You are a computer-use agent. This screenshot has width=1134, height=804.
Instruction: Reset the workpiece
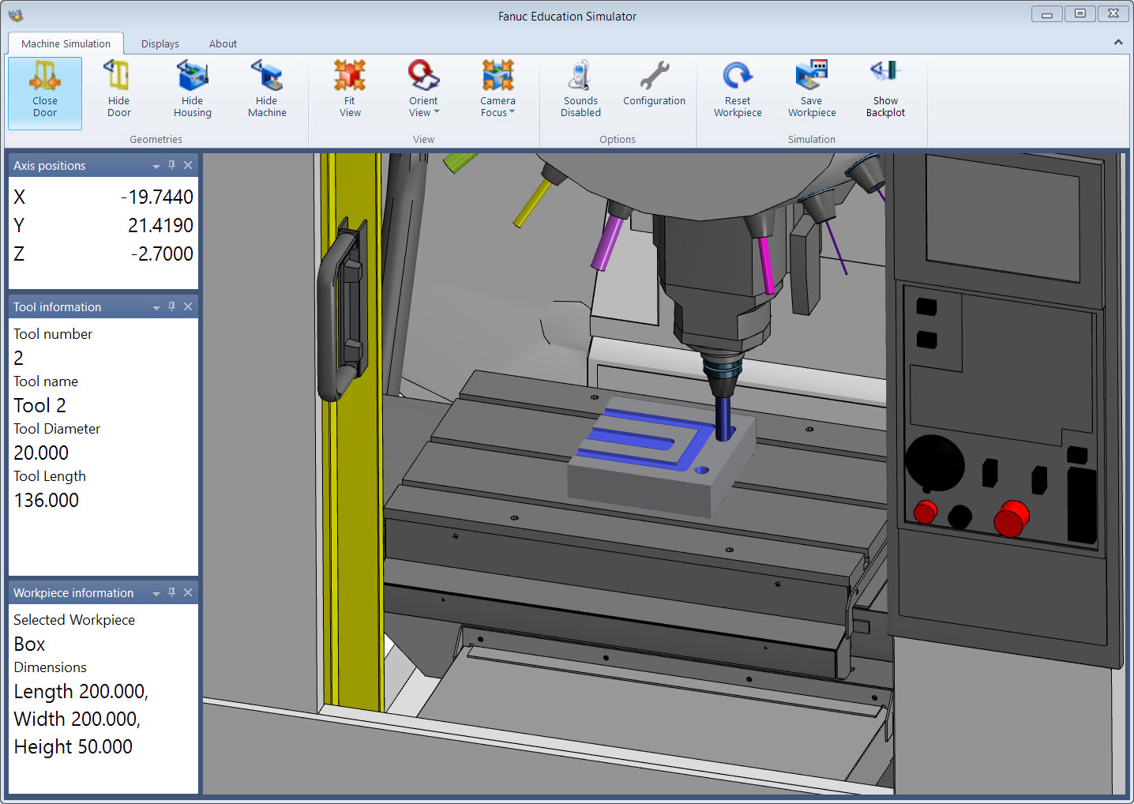(737, 87)
